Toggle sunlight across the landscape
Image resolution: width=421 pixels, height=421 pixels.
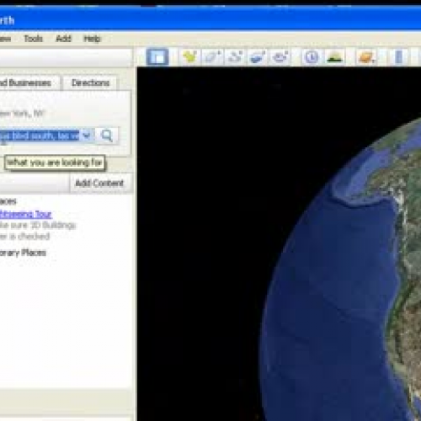(x=334, y=57)
